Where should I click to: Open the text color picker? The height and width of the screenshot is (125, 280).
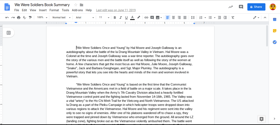click(132, 17)
